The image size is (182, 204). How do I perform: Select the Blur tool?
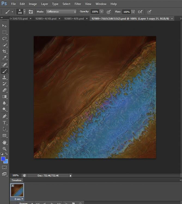tap(4, 103)
